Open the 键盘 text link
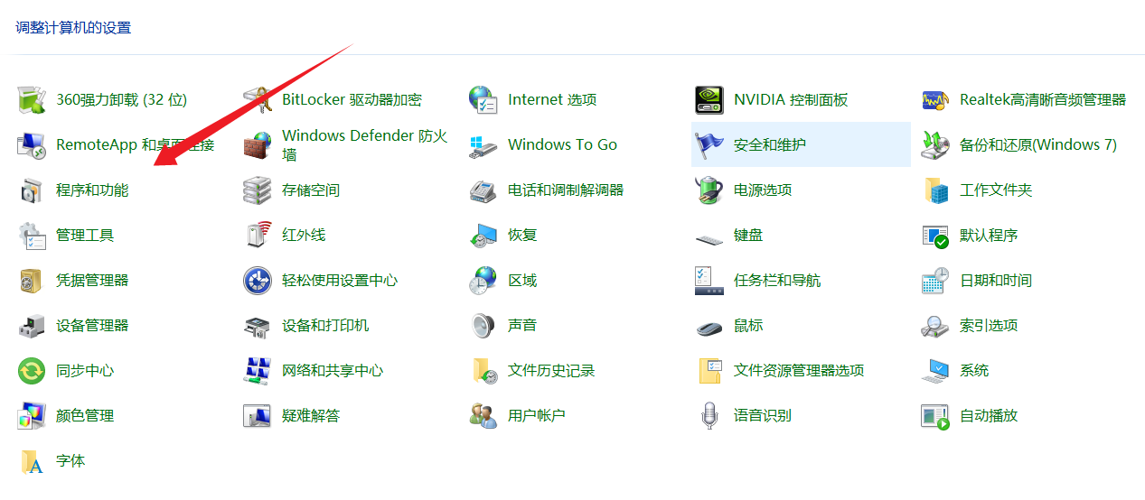This screenshot has height=500, width=1145. (x=748, y=235)
